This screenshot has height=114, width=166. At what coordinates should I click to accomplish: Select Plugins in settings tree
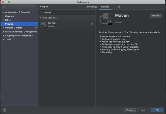[x=19, y=24]
